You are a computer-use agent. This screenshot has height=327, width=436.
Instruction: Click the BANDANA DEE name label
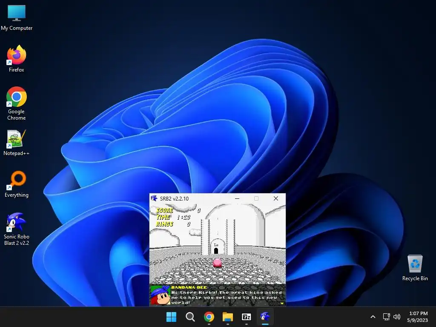pyautogui.click(x=189, y=287)
